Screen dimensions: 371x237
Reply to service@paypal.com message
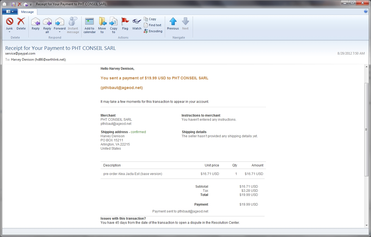tap(36, 24)
